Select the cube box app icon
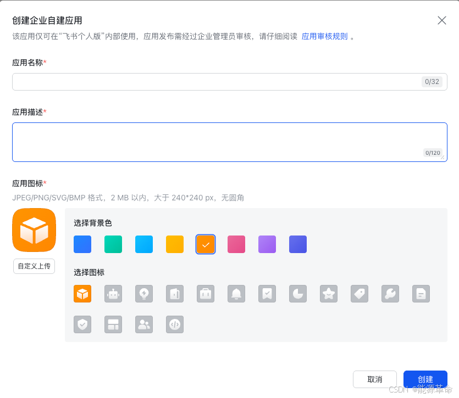The height and width of the screenshot is (398, 459). tap(82, 294)
